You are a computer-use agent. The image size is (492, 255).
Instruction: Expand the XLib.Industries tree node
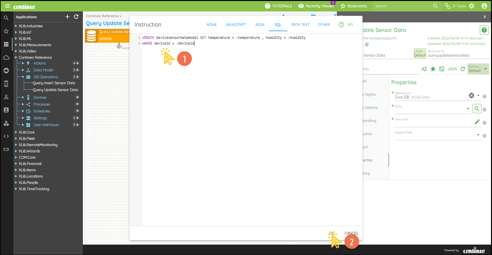pos(16,26)
